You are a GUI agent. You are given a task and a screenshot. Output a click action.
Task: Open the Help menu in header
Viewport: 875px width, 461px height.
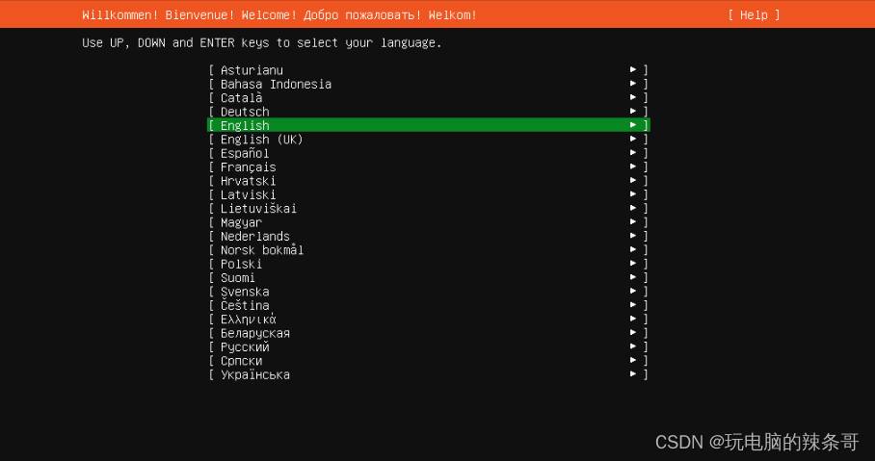(754, 14)
